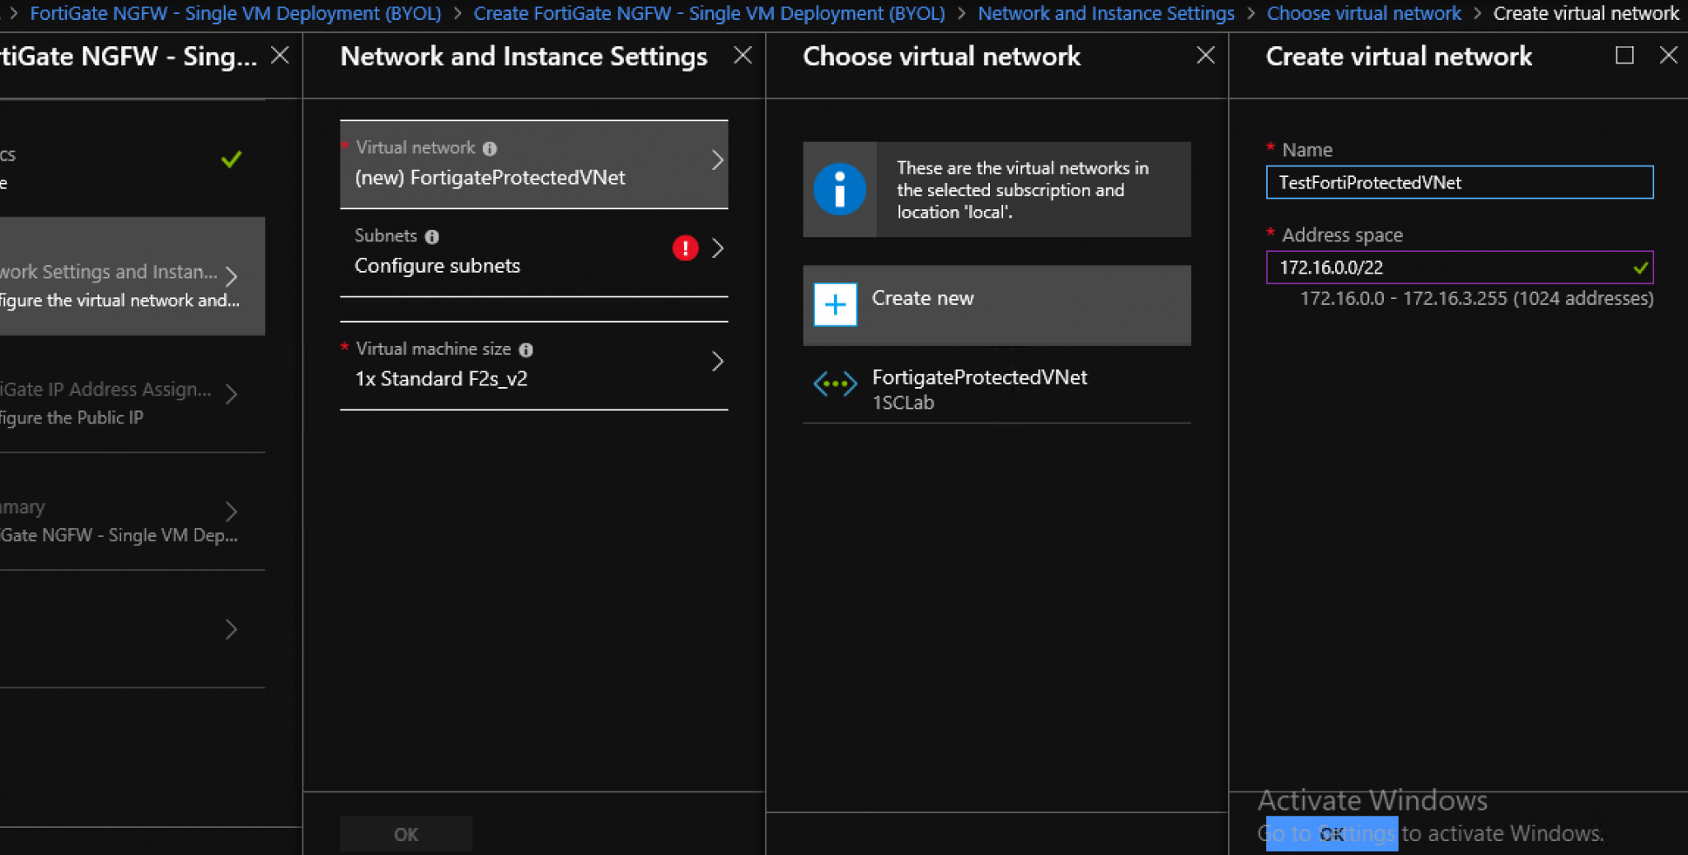This screenshot has height=855, width=1688.
Task: Open the Network and Instance Settings breadcrumb
Action: tap(1105, 13)
